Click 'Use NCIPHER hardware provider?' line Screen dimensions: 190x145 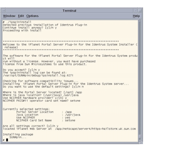tap(35, 98)
